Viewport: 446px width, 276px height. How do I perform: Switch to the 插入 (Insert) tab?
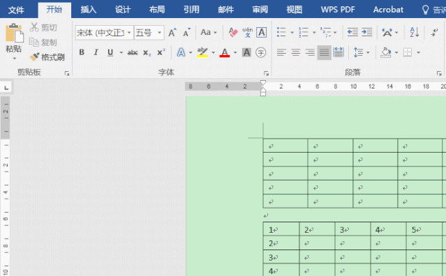[x=89, y=10]
